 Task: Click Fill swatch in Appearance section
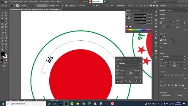click(x=161, y=36)
